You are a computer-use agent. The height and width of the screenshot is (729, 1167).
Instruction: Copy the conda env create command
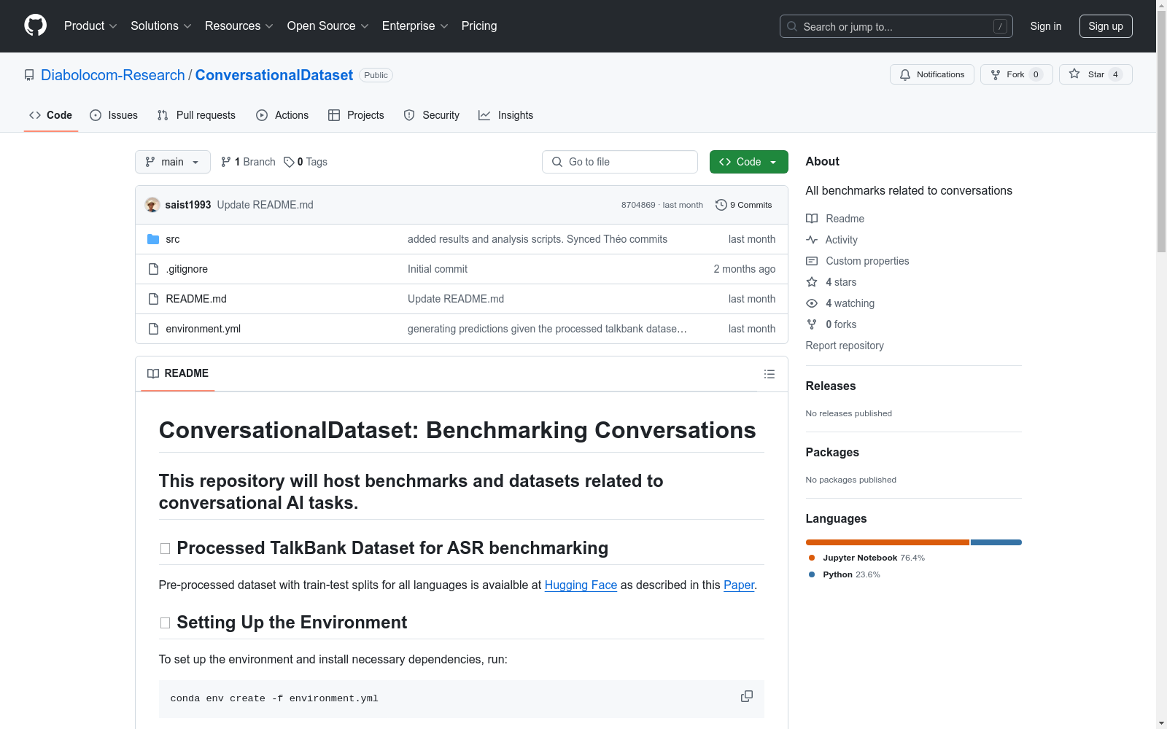coord(747,696)
